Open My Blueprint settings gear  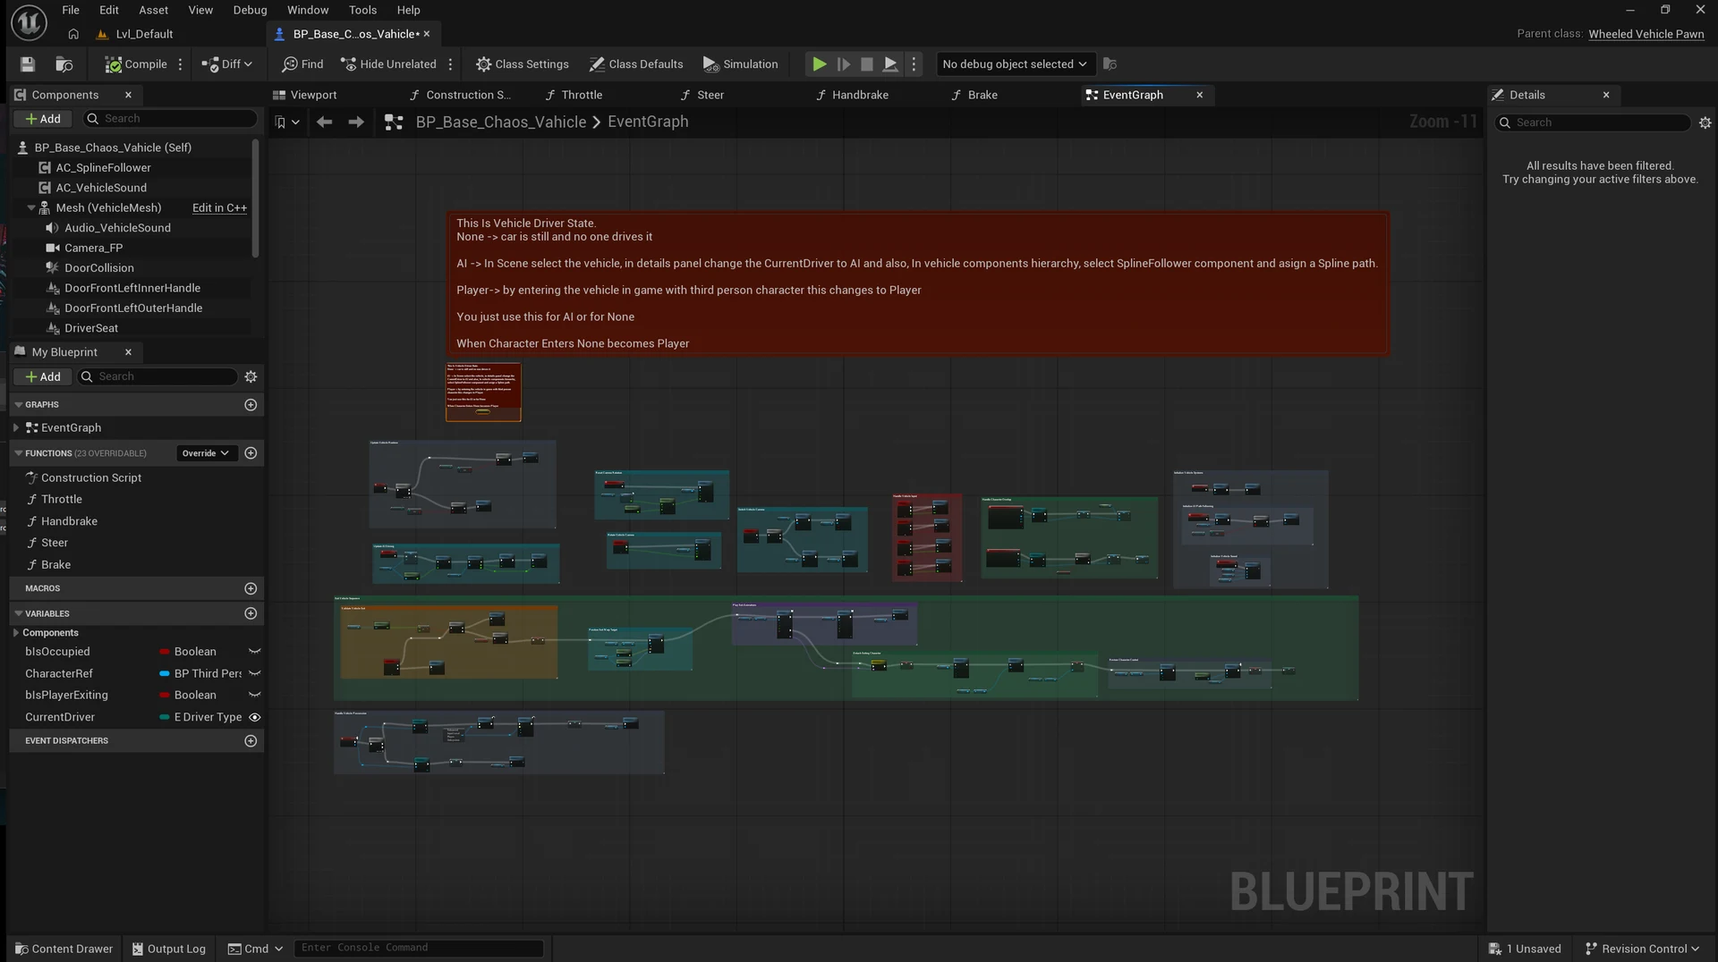251,377
